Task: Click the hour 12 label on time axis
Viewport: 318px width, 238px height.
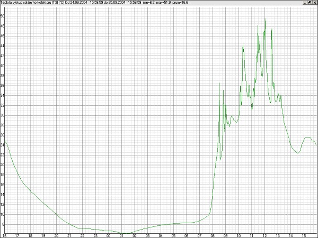Action: click(x=265, y=235)
